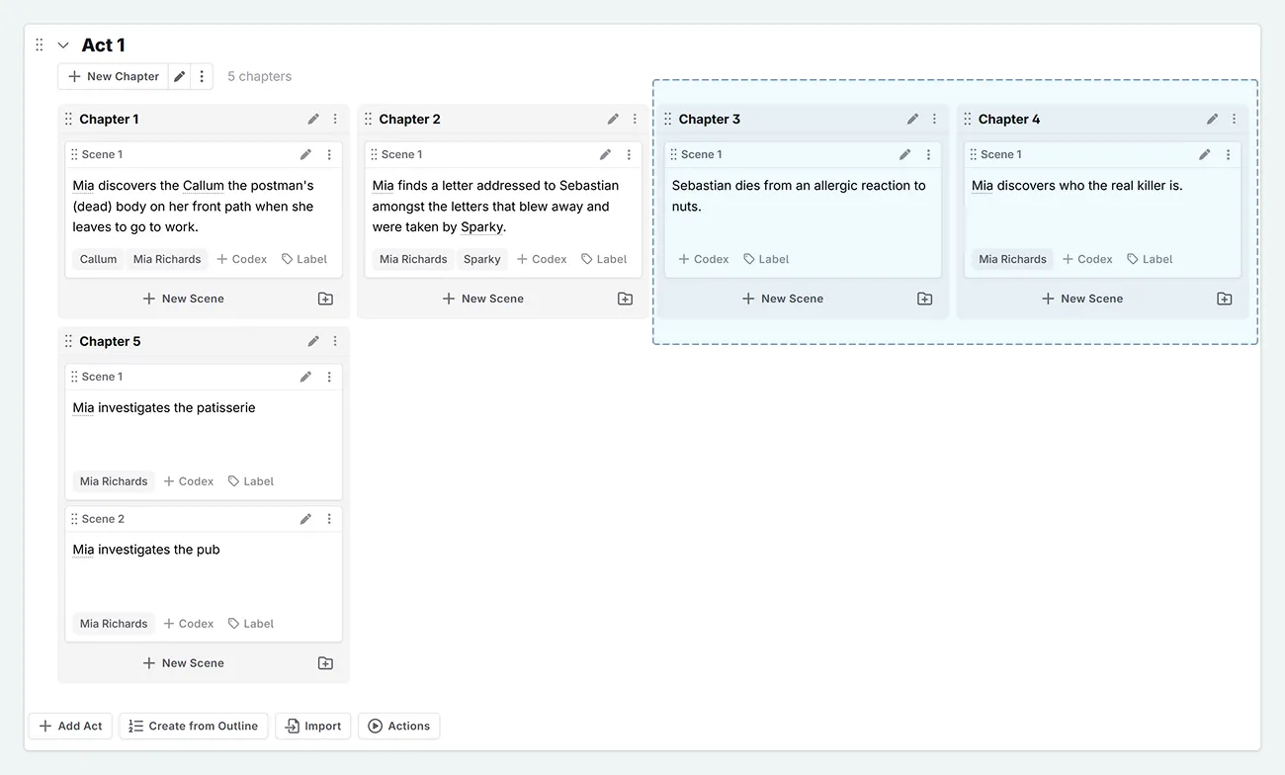
Task: Click the pencil icon next to New Chapter
Action: [x=179, y=76]
